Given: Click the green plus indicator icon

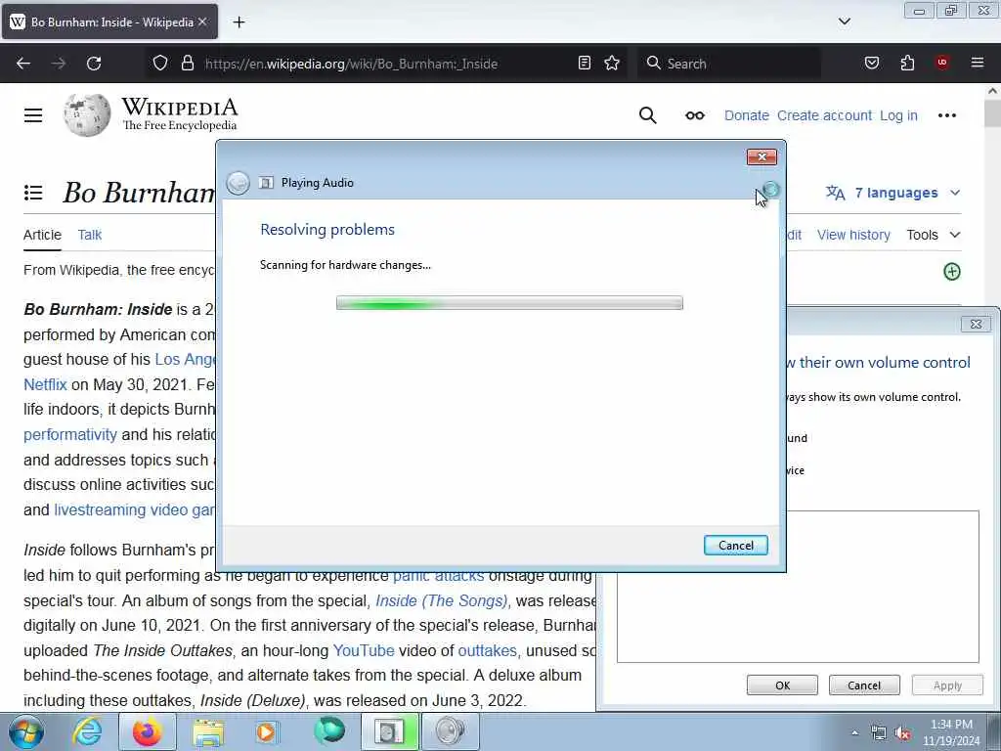Looking at the screenshot, I should [x=952, y=272].
